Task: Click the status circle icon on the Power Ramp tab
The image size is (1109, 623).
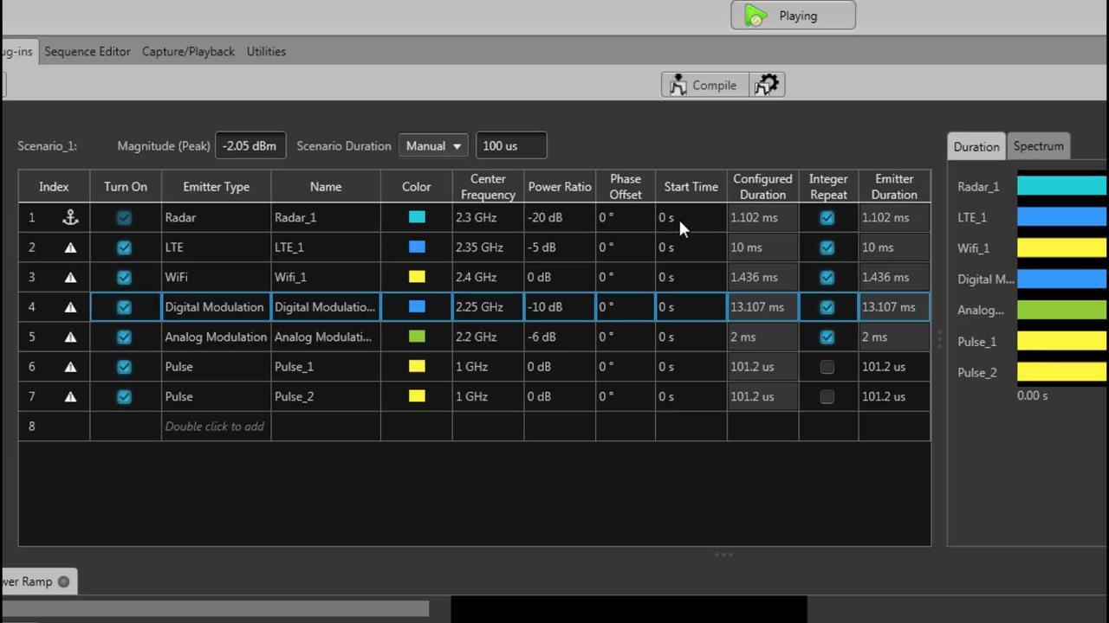Action: pos(63,581)
